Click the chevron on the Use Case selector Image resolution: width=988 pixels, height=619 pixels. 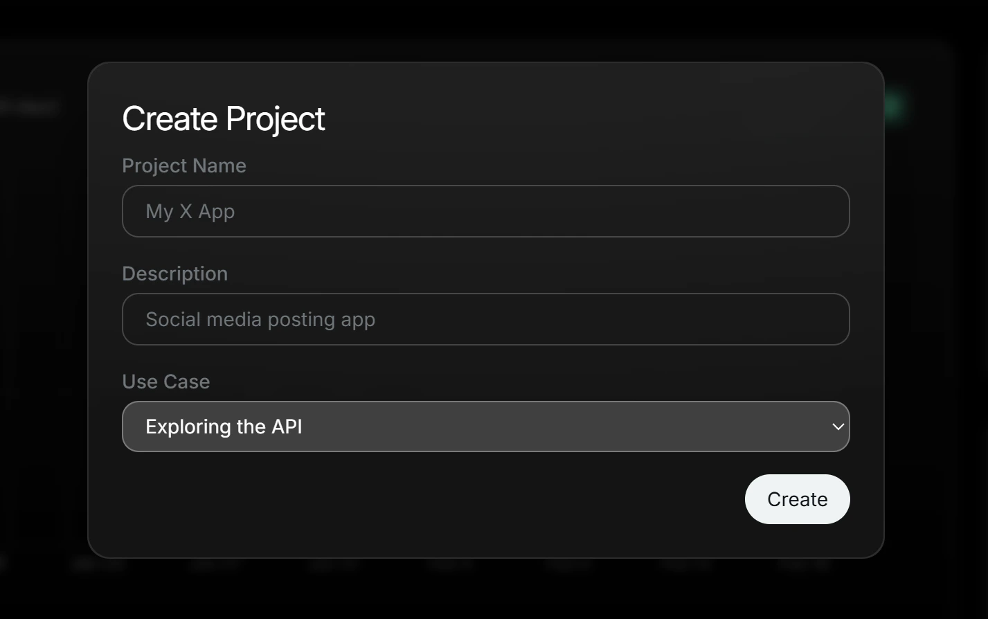pyautogui.click(x=836, y=427)
